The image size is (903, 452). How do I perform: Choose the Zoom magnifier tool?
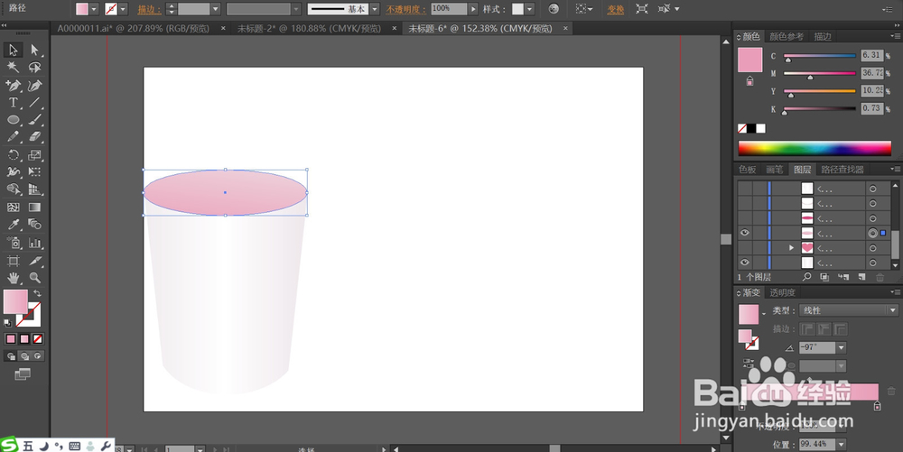(x=35, y=278)
